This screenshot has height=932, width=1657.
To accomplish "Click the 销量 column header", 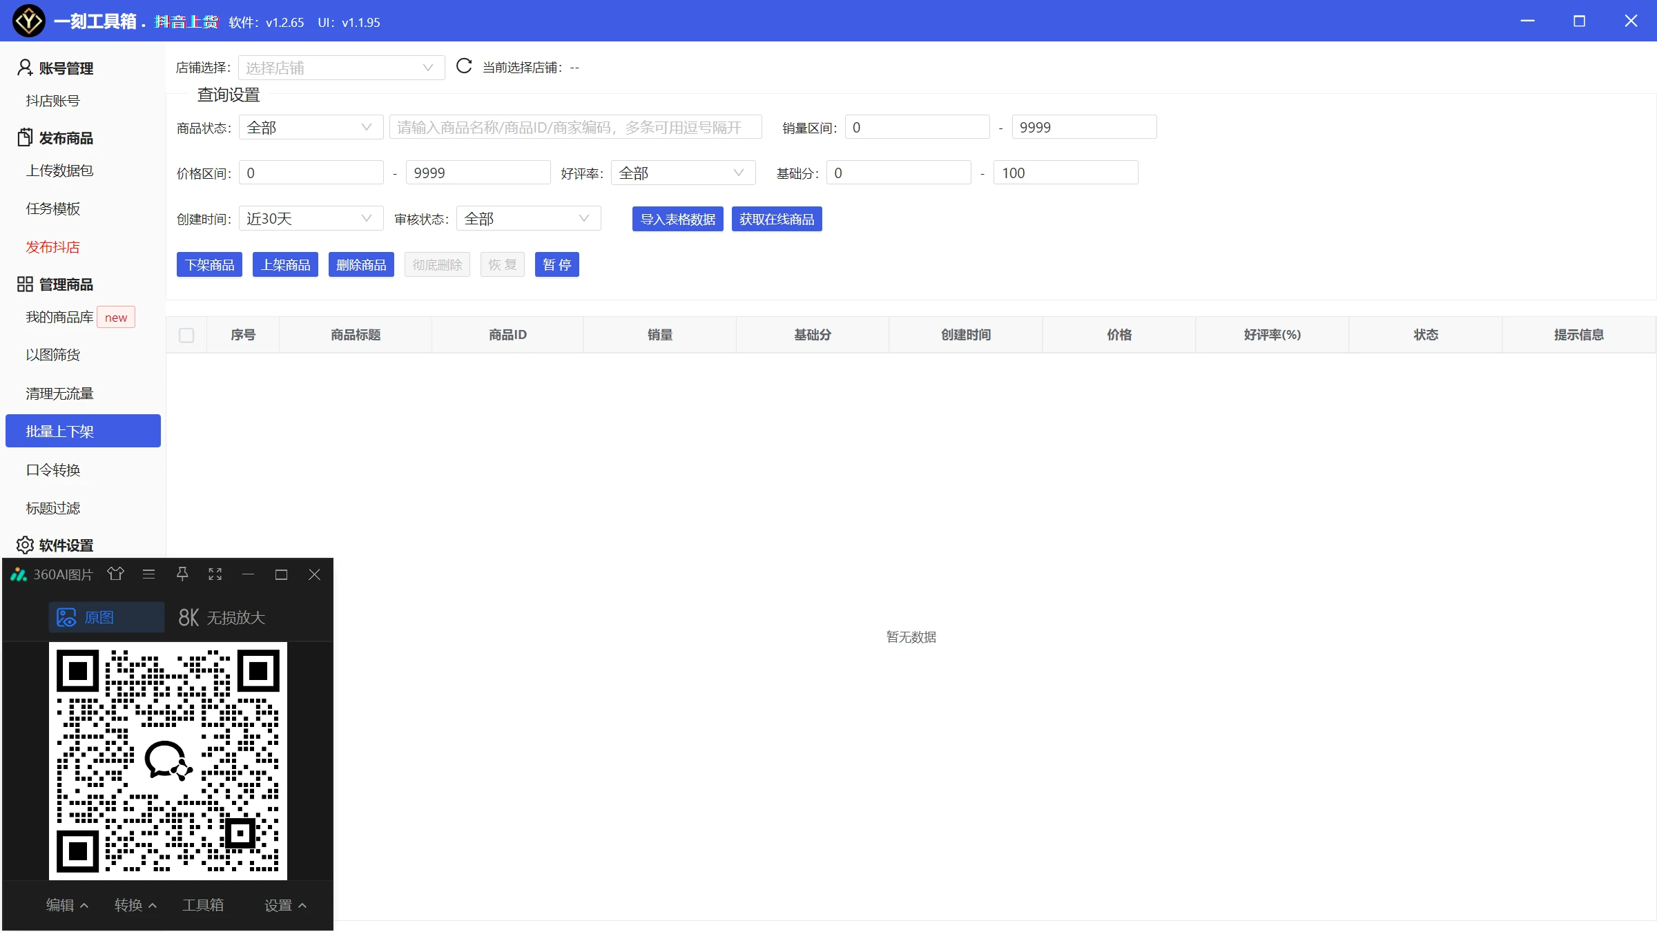I will [x=660, y=335].
